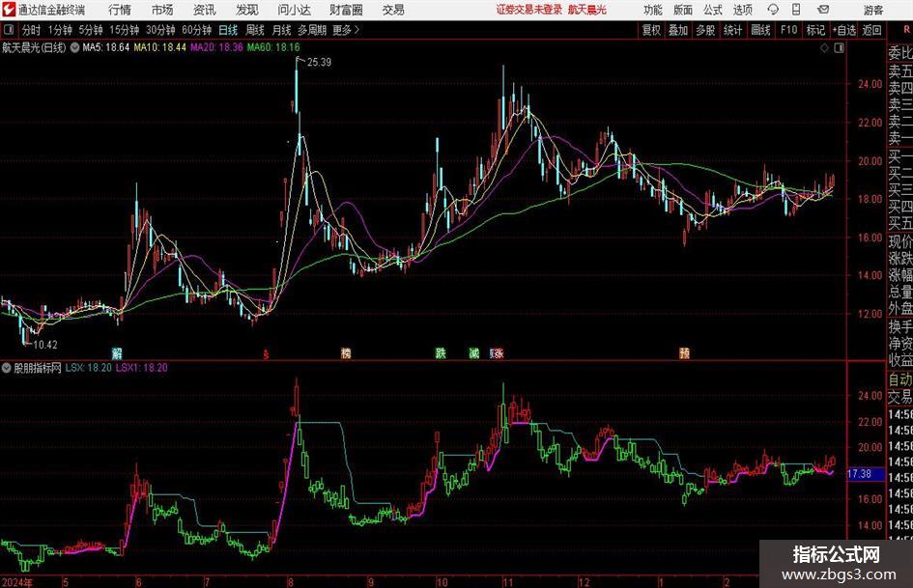Switch to the 分时 period tab

[x=31, y=30]
